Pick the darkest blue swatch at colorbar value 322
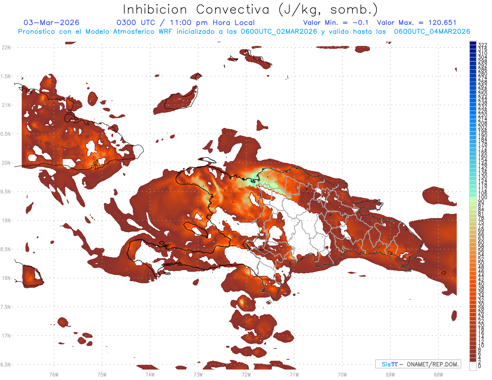Image resolution: width=492 pixels, height=380 pixels. (x=473, y=43)
